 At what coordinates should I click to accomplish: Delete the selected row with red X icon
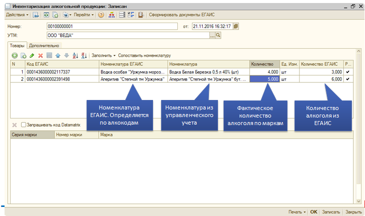coord(40,56)
